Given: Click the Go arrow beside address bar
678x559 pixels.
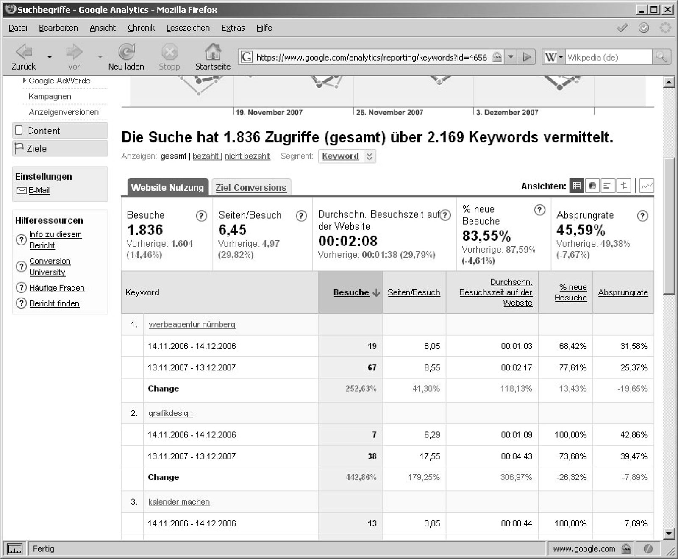Looking at the screenshot, I should (527, 57).
